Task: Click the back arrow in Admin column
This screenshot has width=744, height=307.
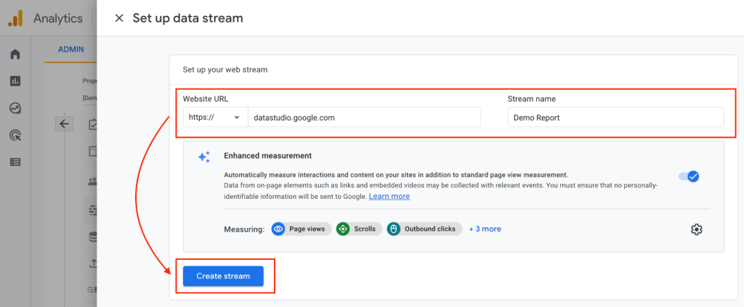Action: [x=64, y=124]
